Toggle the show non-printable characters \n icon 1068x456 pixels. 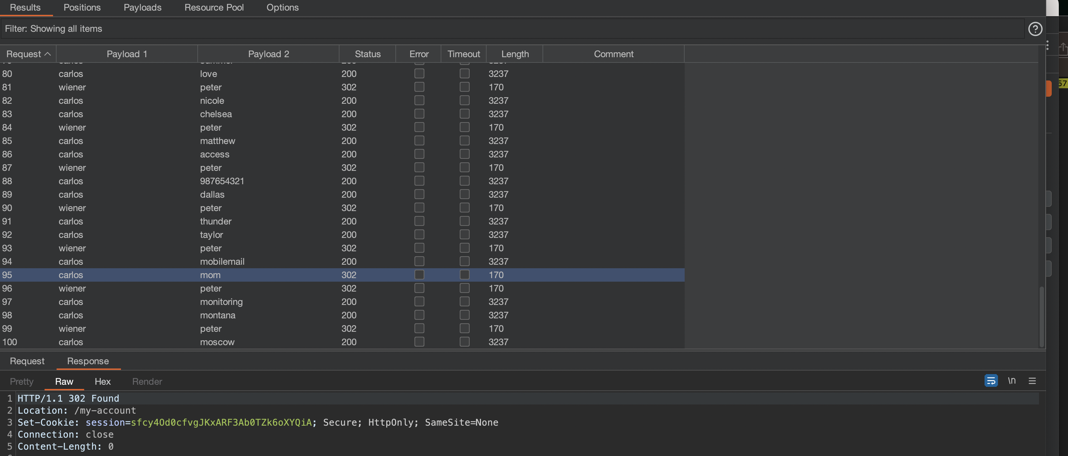point(1012,381)
